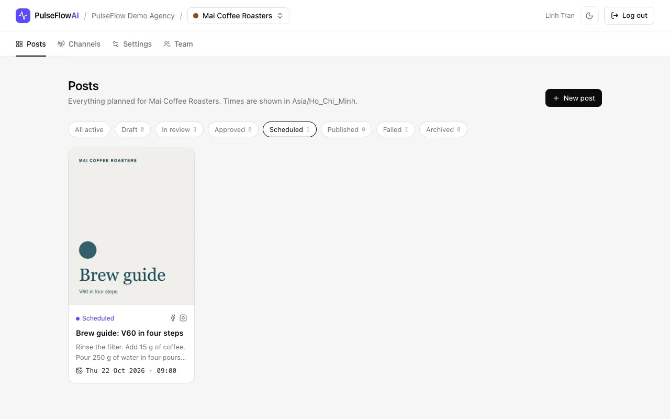Click the Instagram icon on Brew guide card
Screen dimensions: 670x419
183,318
